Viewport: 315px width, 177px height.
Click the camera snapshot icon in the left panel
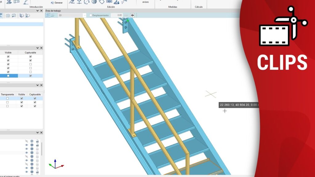[8, 15]
